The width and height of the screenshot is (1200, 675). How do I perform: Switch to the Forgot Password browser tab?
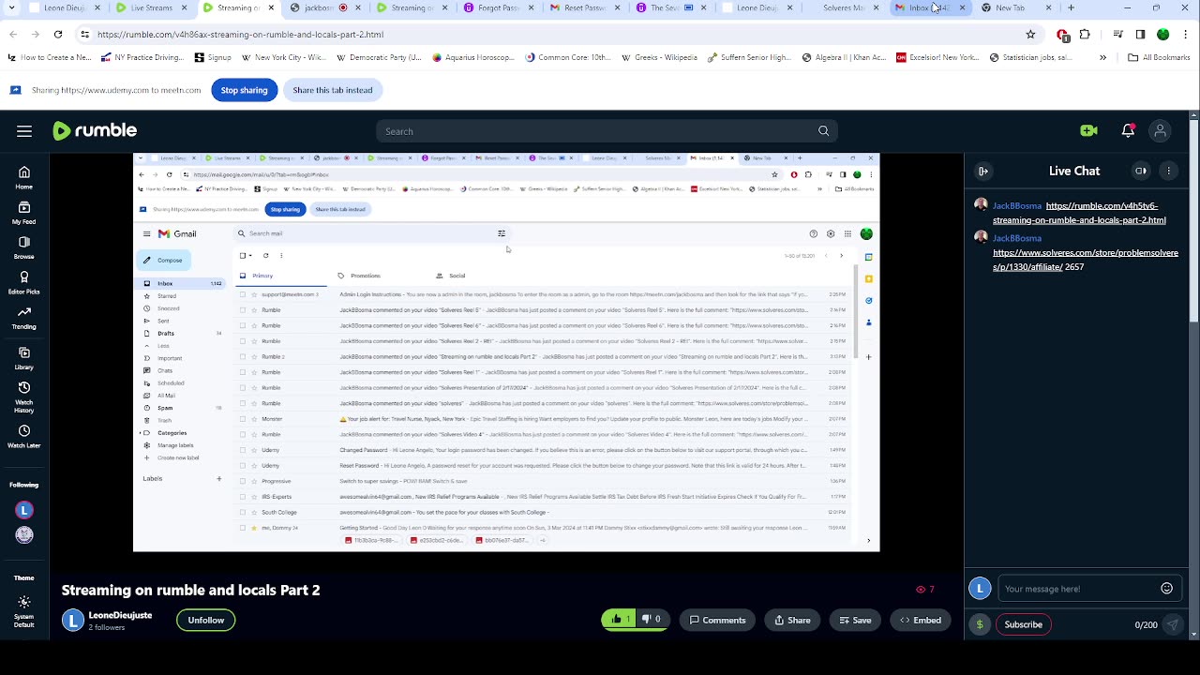[497, 7]
